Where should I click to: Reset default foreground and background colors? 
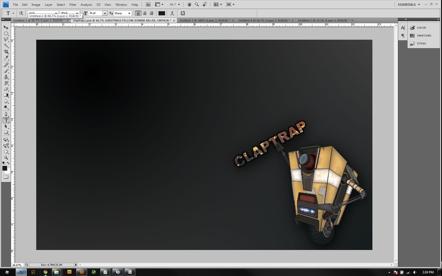click(x=3, y=163)
